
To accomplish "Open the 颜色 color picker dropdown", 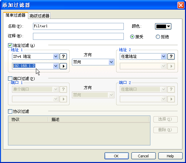I will (163, 26).
